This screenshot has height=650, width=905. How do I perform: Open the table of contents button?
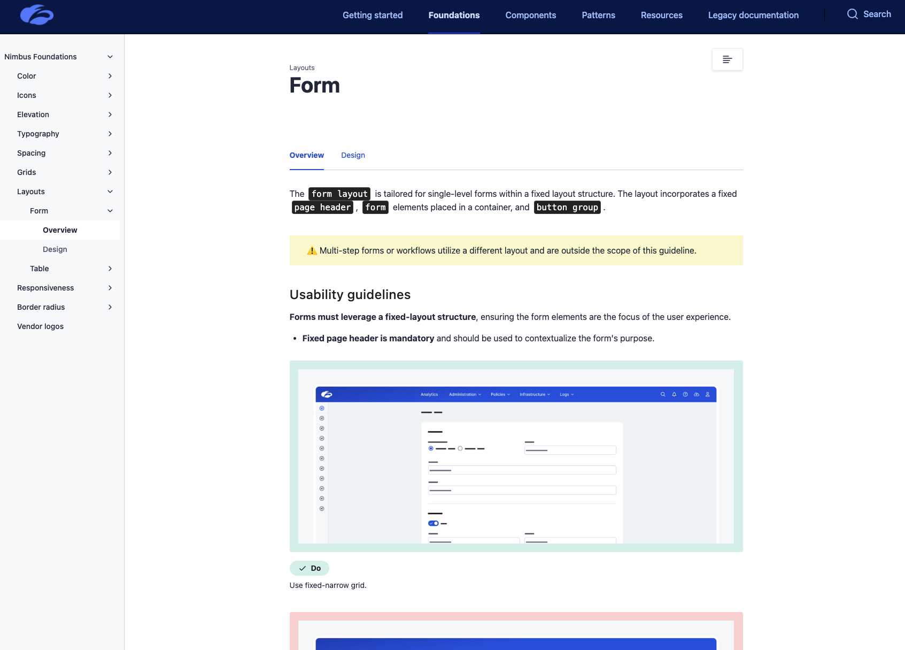coord(727,59)
